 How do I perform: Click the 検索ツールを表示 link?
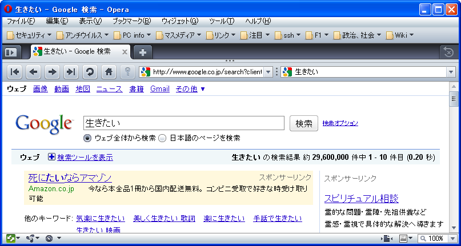(x=85, y=158)
